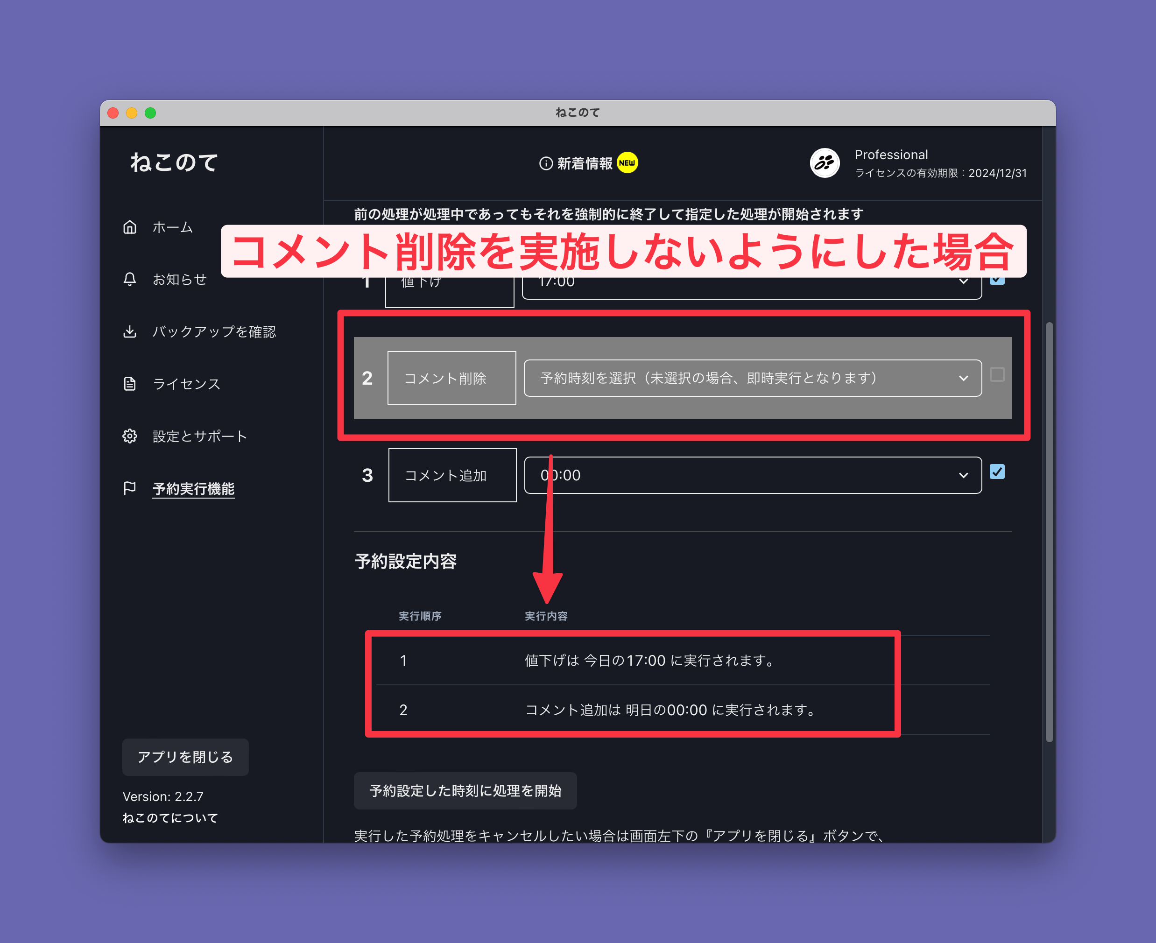Viewport: 1156px width, 943px height.
Task: Click the chevron of コメント削除 dropdown
Action: click(964, 378)
